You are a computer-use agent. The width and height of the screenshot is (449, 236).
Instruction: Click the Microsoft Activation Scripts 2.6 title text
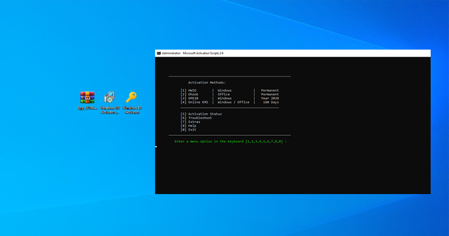coord(203,53)
